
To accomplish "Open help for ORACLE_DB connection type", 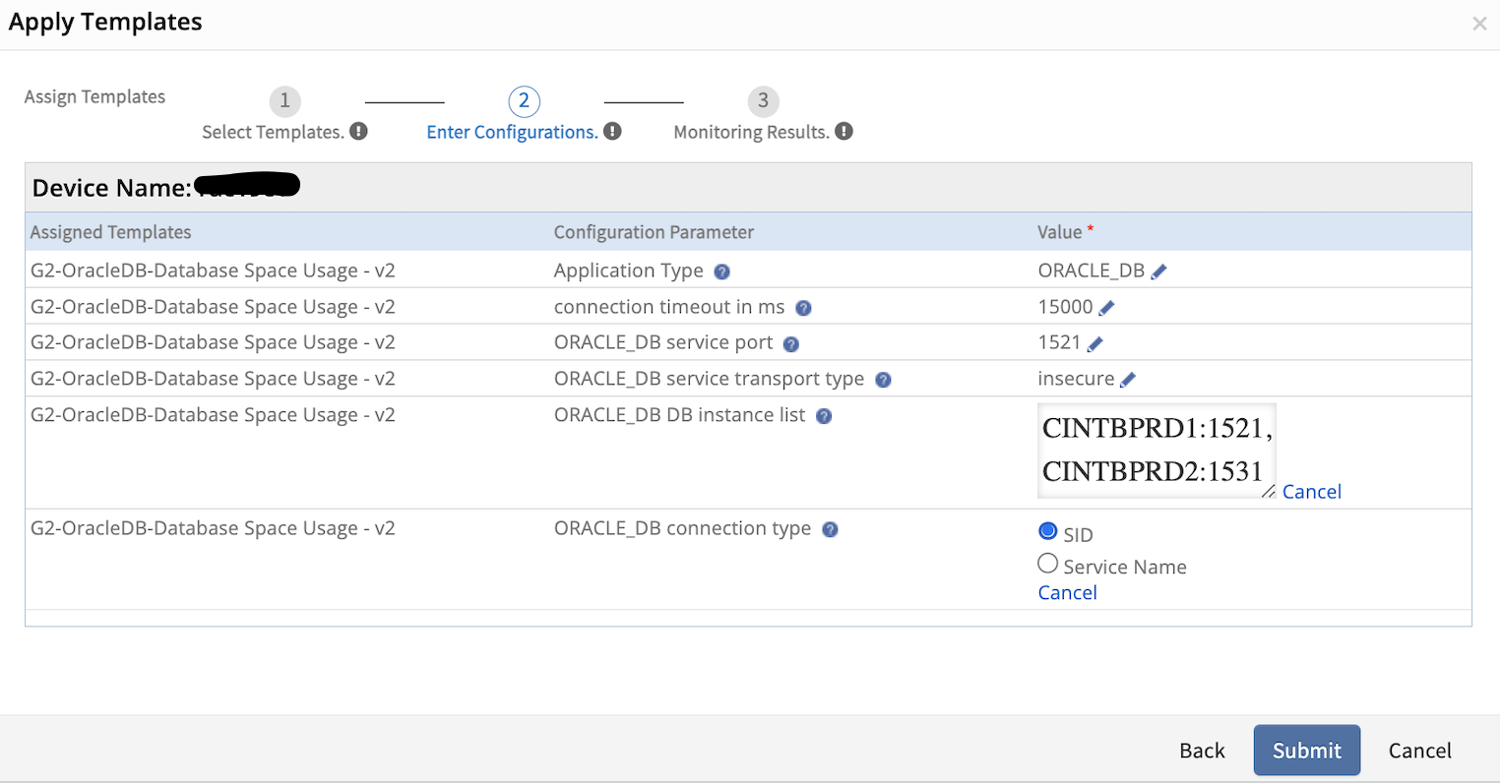I will coord(830,529).
